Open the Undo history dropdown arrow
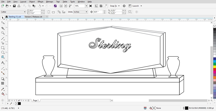The width and height of the screenshot is (216, 111). 43,6
